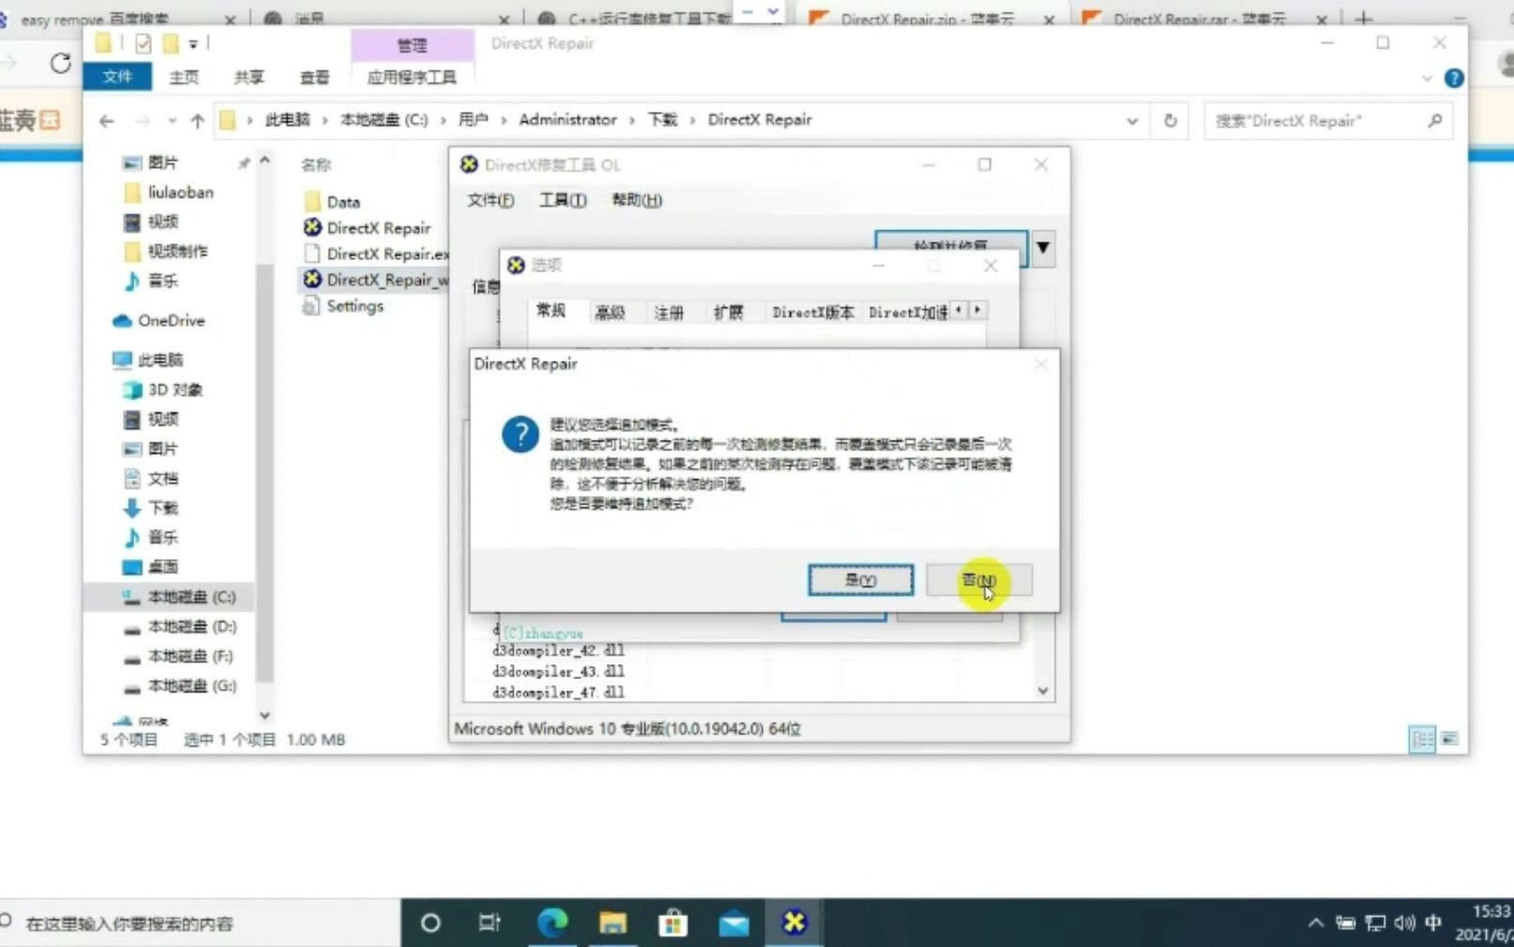
Task: Click 此电脑 in the address breadcrumb
Action: point(287,119)
